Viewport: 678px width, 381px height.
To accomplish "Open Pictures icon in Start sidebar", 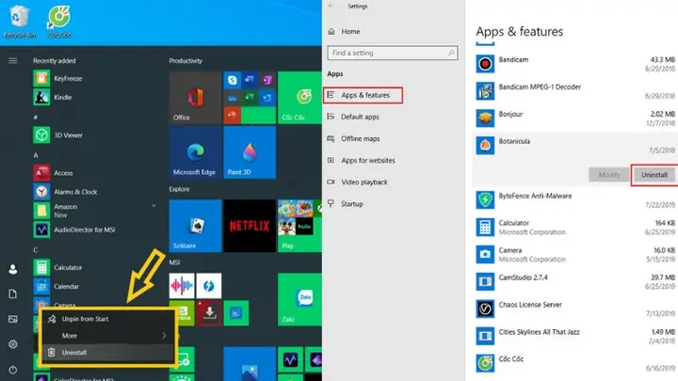I will [13, 319].
